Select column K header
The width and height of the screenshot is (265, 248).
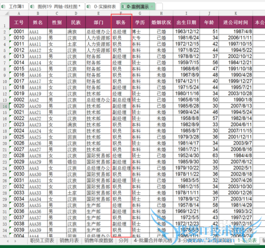point(236,13)
